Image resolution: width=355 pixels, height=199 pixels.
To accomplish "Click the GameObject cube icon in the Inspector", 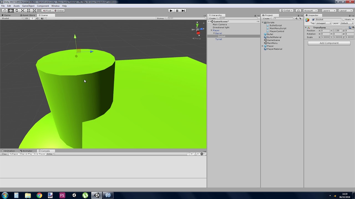I will [307, 20].
